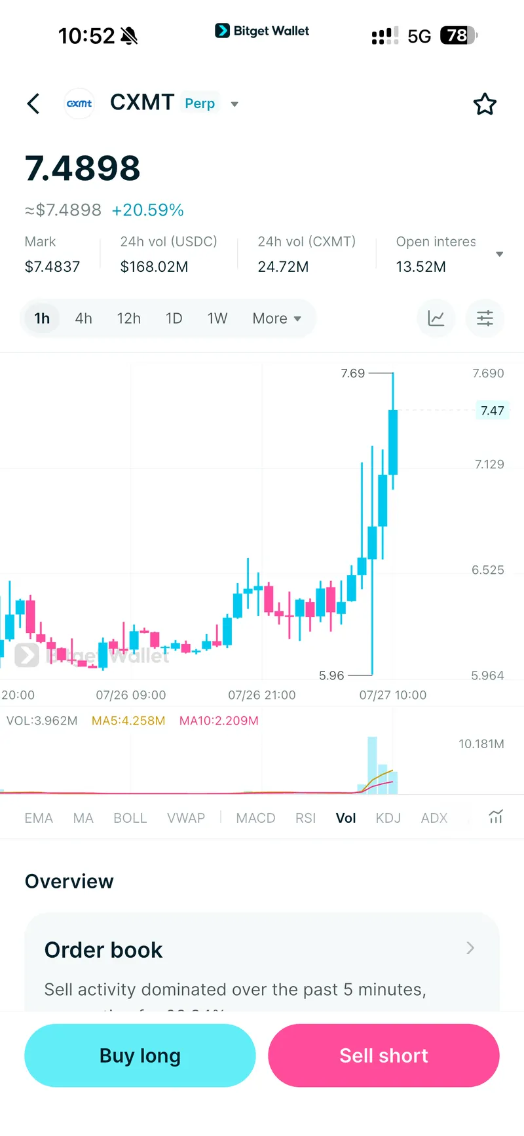Tap the muted bell status icon
The height and width of the screenshot is (1136, 524).
(130, 35)
